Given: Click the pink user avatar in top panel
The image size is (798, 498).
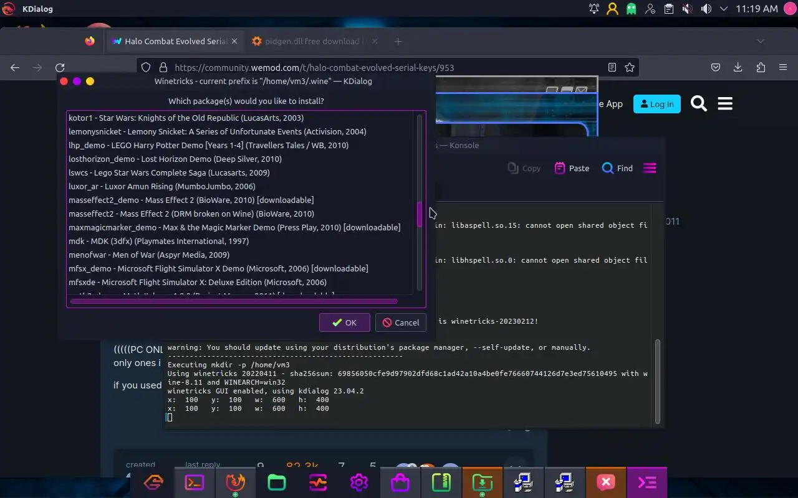Looking at the screenshot, I should pyautogui.click(x=789, y=9).
